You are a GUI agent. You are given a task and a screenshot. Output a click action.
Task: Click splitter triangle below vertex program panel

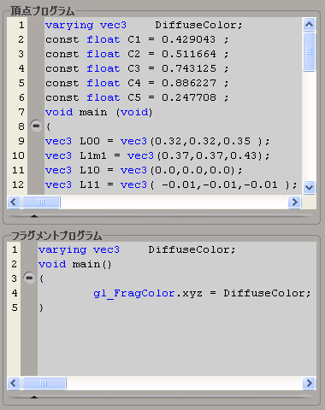click(34, 216)
